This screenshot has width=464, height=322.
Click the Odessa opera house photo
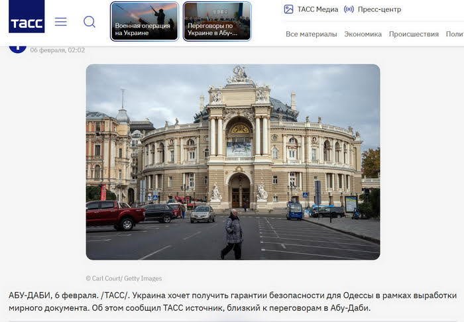click(233, 162)
